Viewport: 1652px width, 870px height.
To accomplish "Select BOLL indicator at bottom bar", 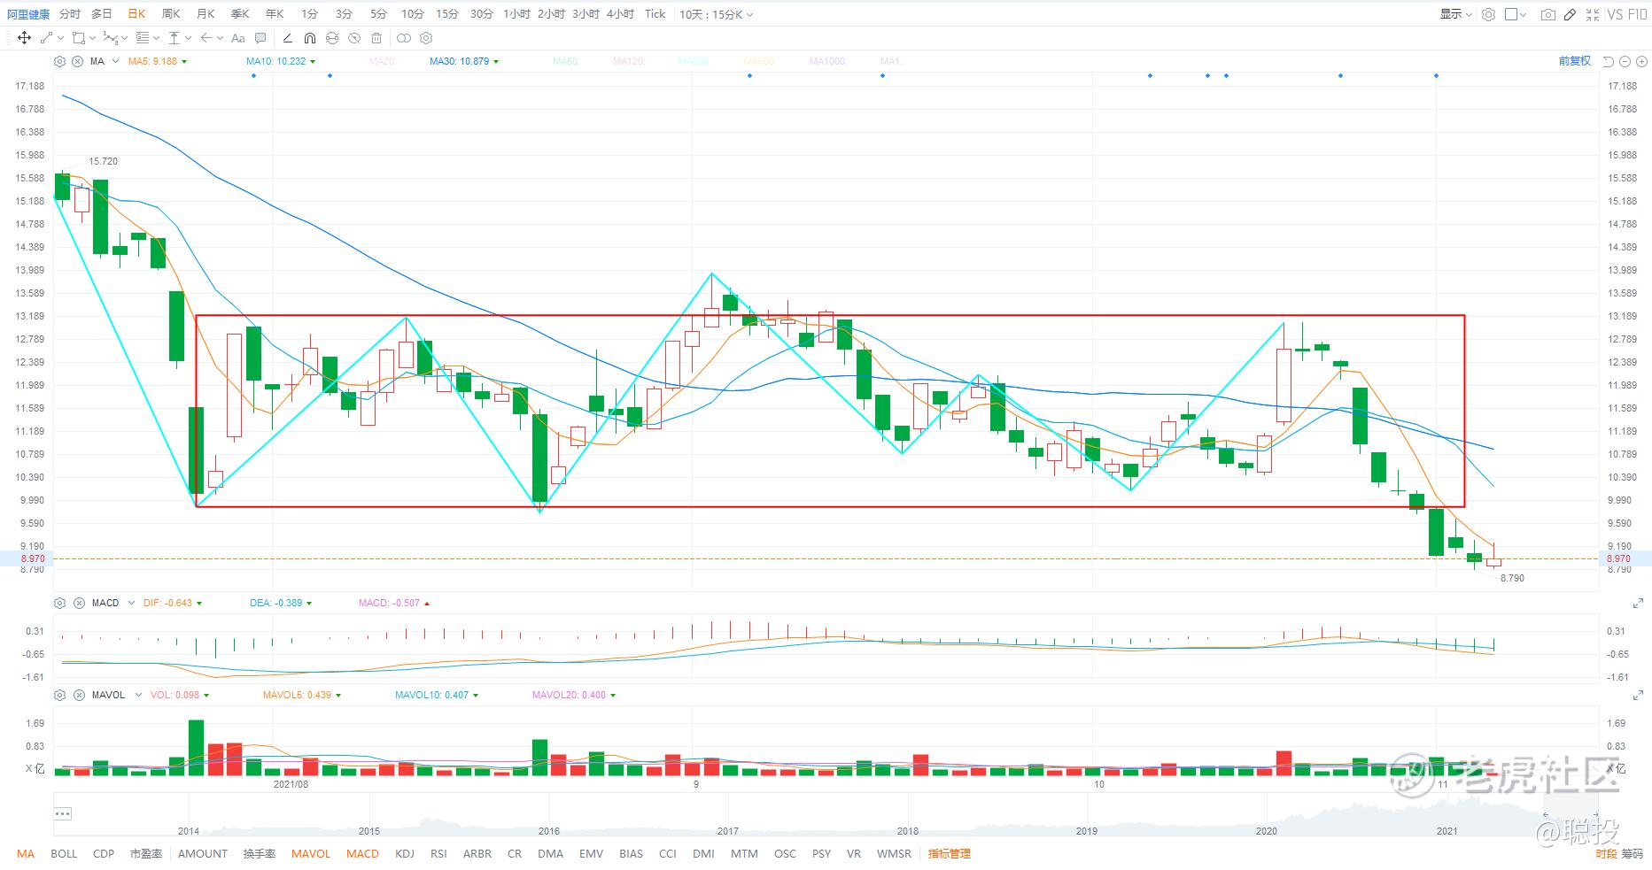I will click(64, 854).
